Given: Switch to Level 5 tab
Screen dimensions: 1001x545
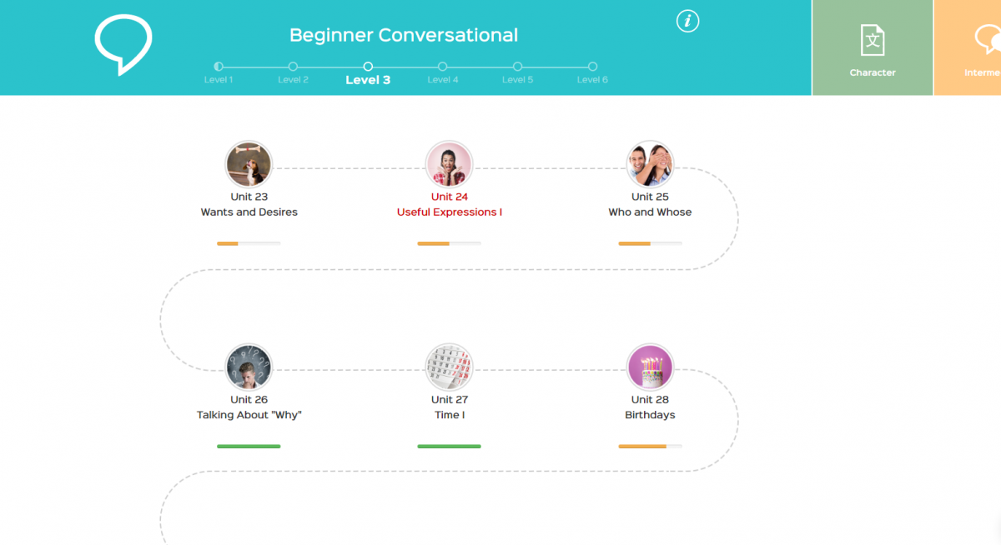Looking at the screenshot, I should click(x=517, y=67).
